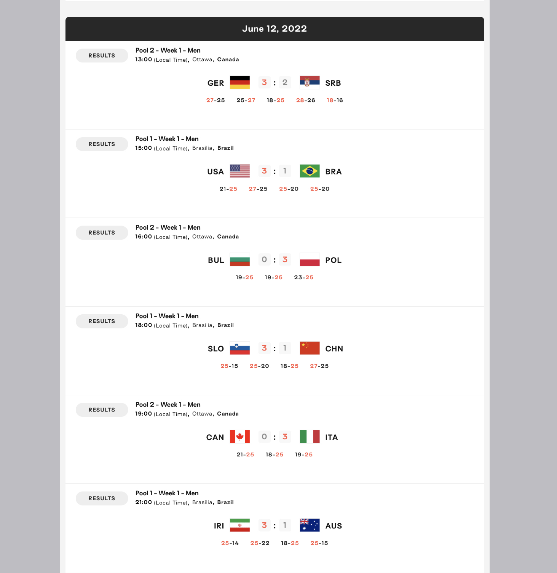The width and height of the screenshot is (557, 573).
Task: Open Results for USA vs BRA match
Action: (102, 144)
